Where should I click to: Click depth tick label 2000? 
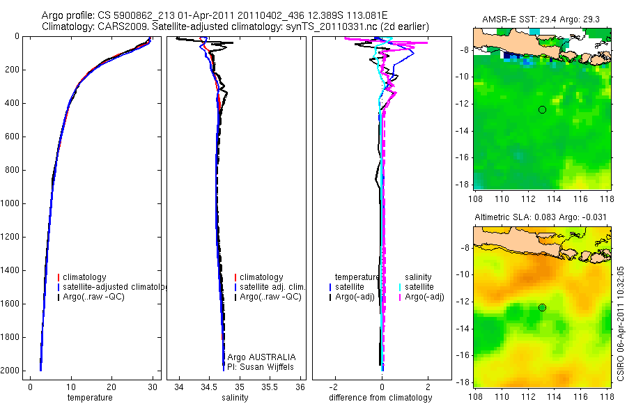[x=10, y=371]
